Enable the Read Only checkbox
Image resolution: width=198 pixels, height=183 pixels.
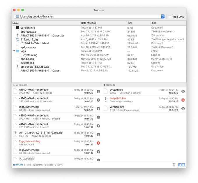(x=169, y=17)
